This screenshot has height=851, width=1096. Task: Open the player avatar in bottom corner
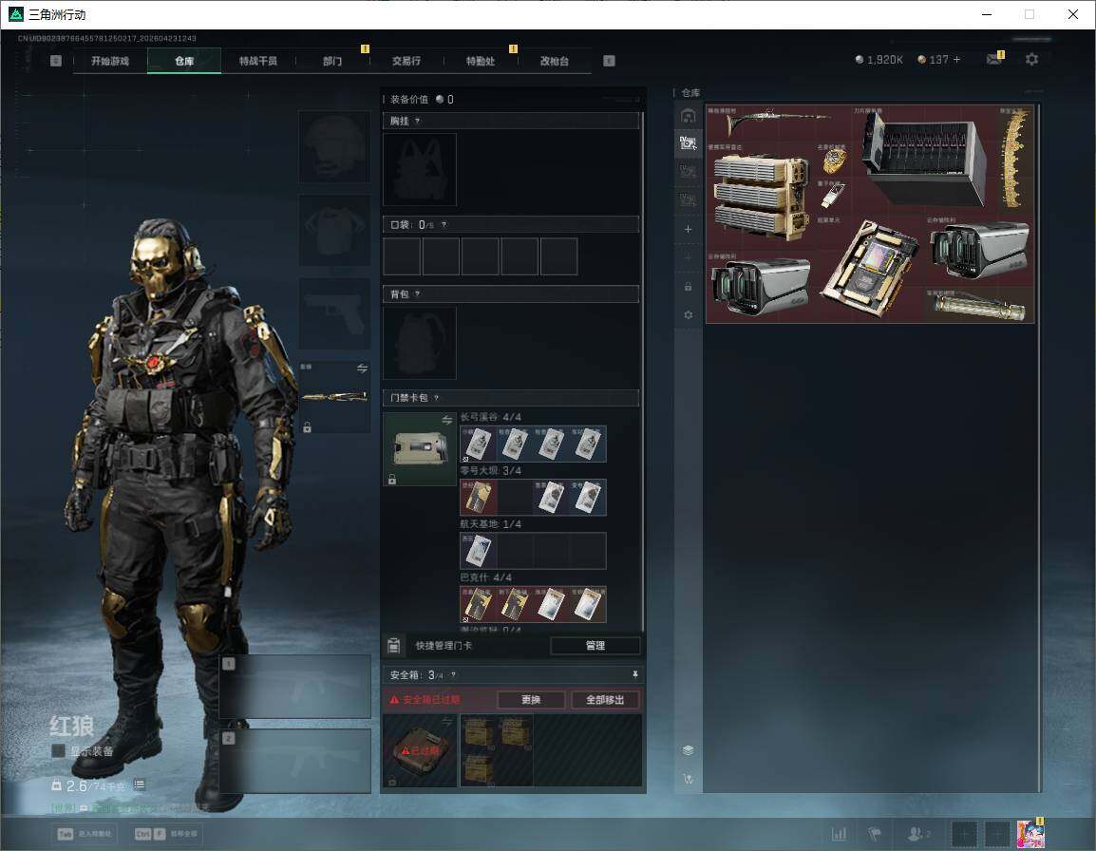coord(1030,834)
